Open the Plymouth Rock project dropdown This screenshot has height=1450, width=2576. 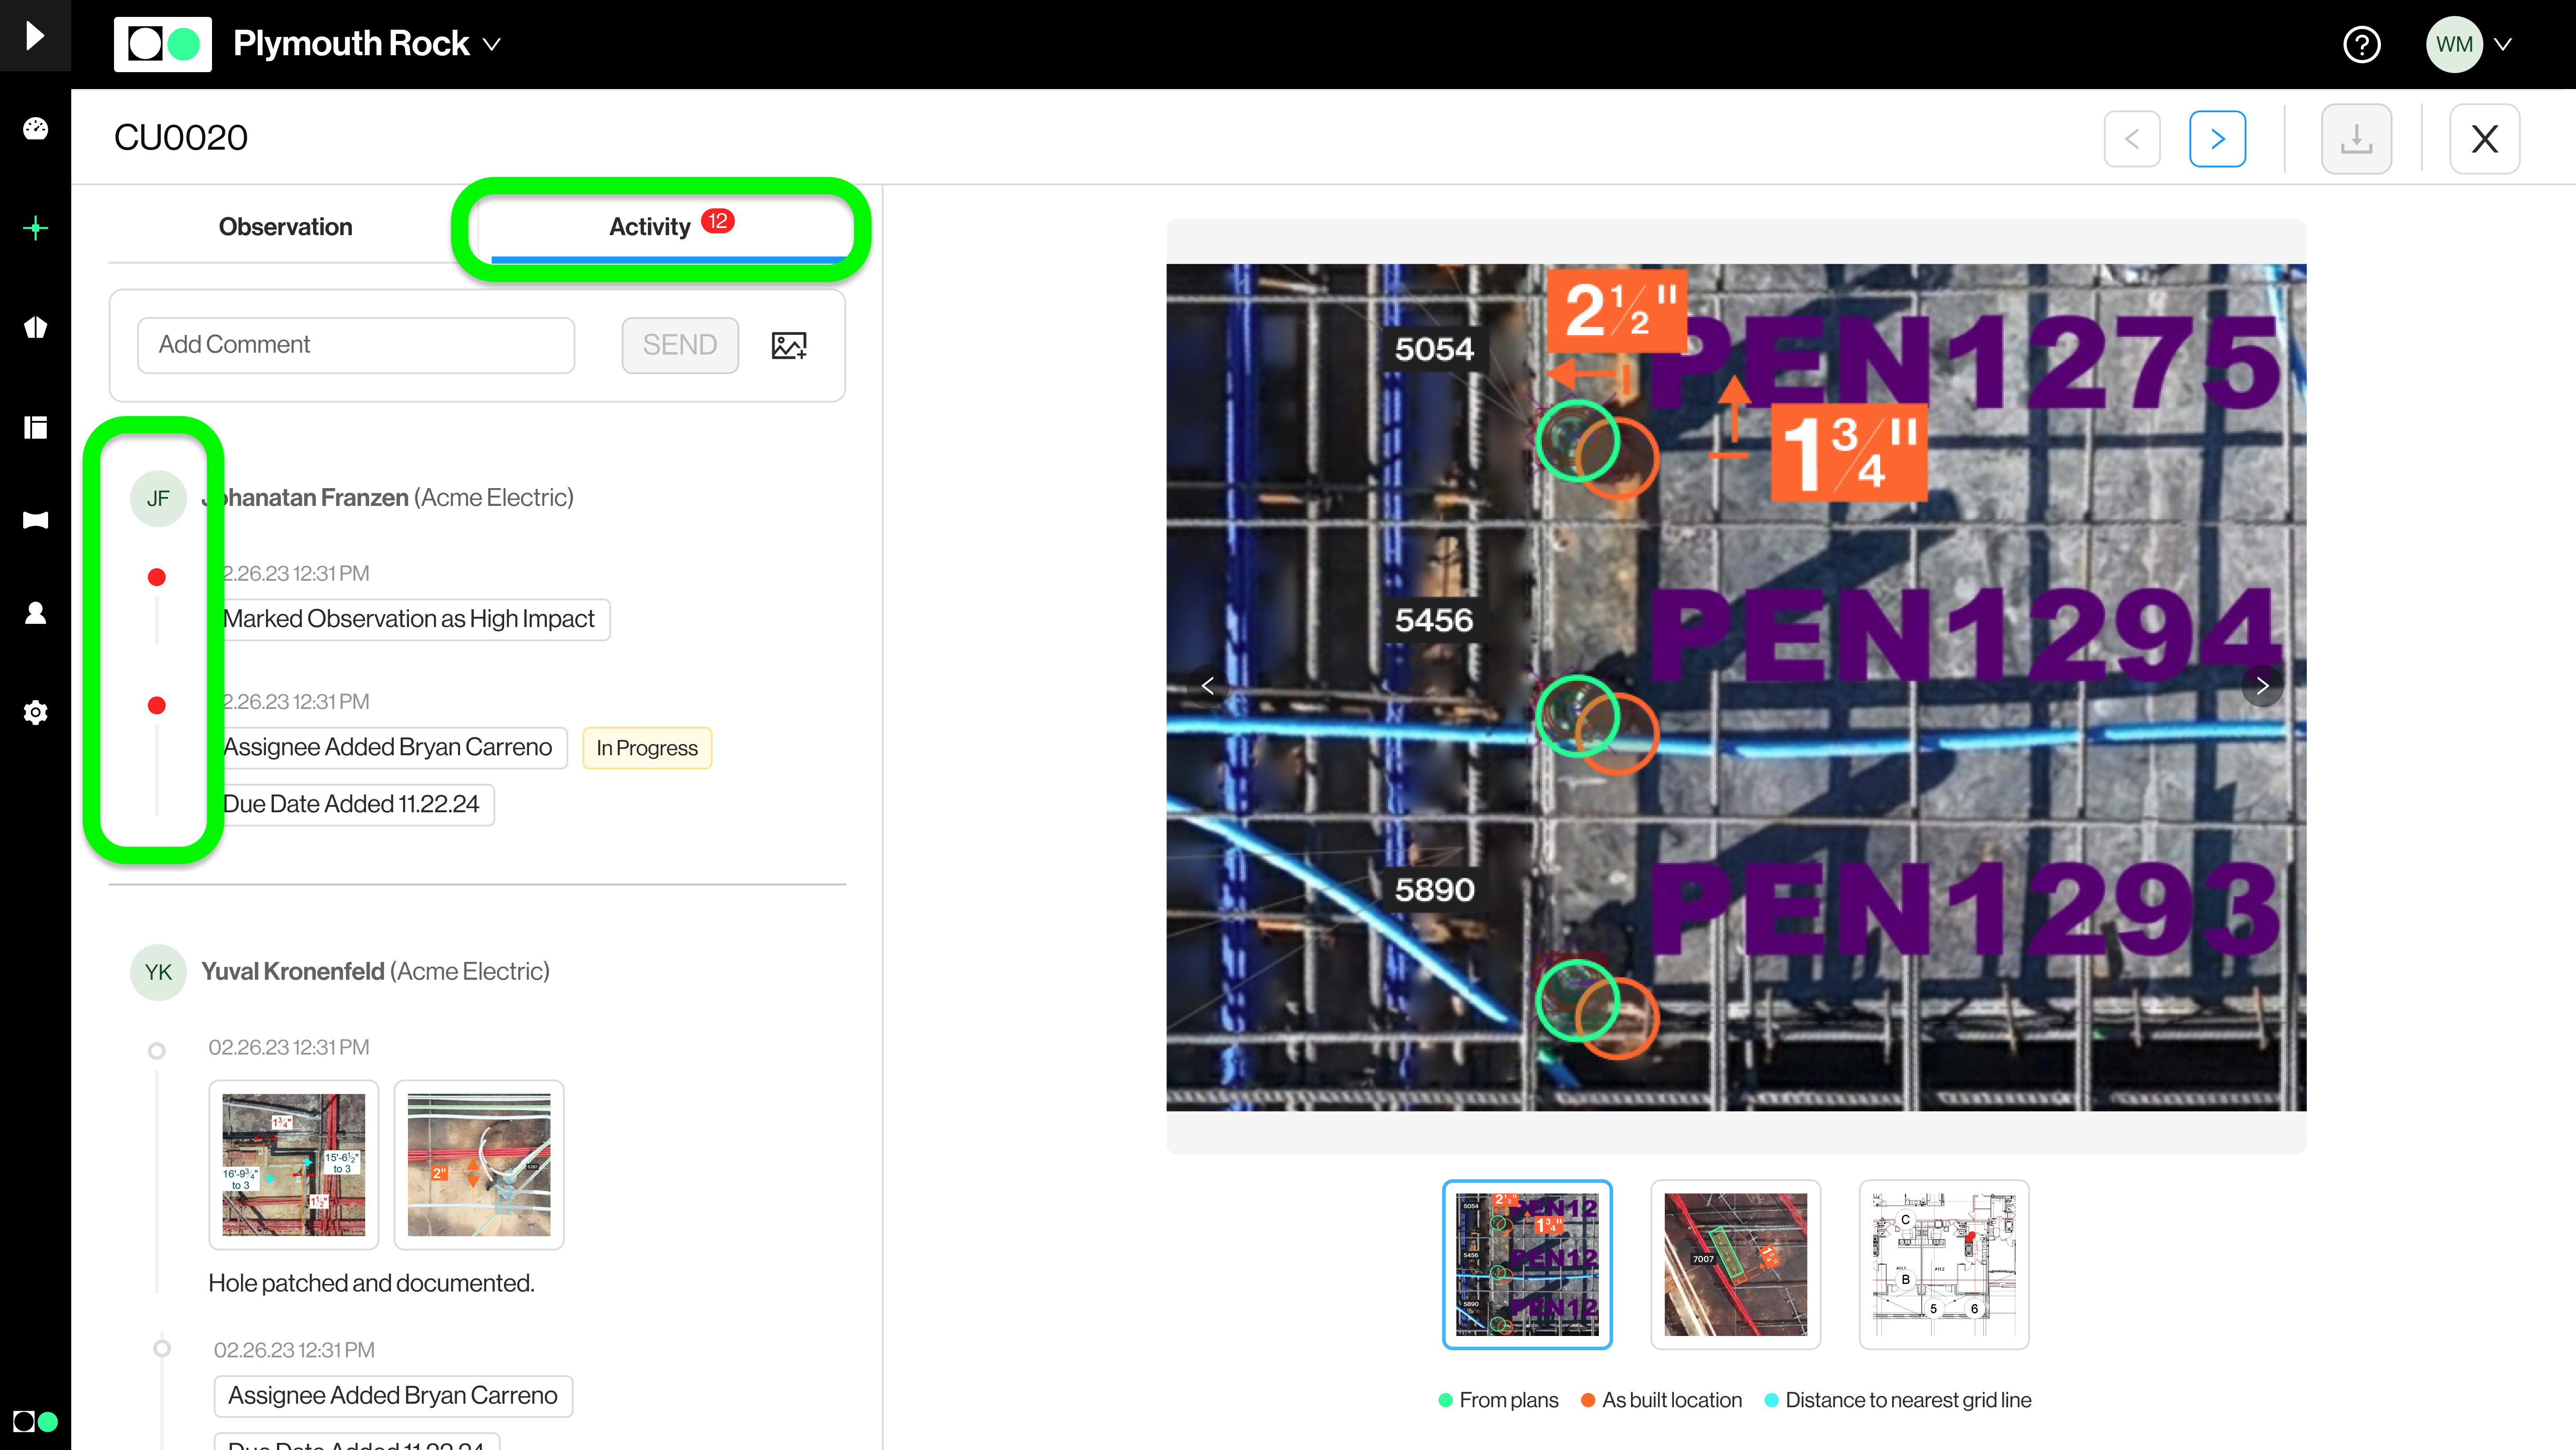coord(366,44)
